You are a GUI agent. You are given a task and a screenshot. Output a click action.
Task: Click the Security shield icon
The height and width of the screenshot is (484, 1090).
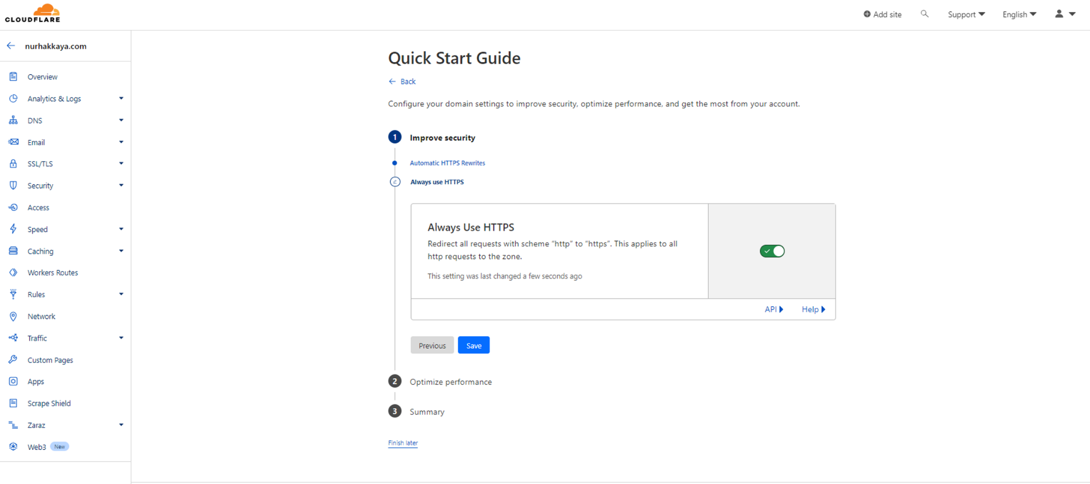pyautogui.click(x=13, y=185)
